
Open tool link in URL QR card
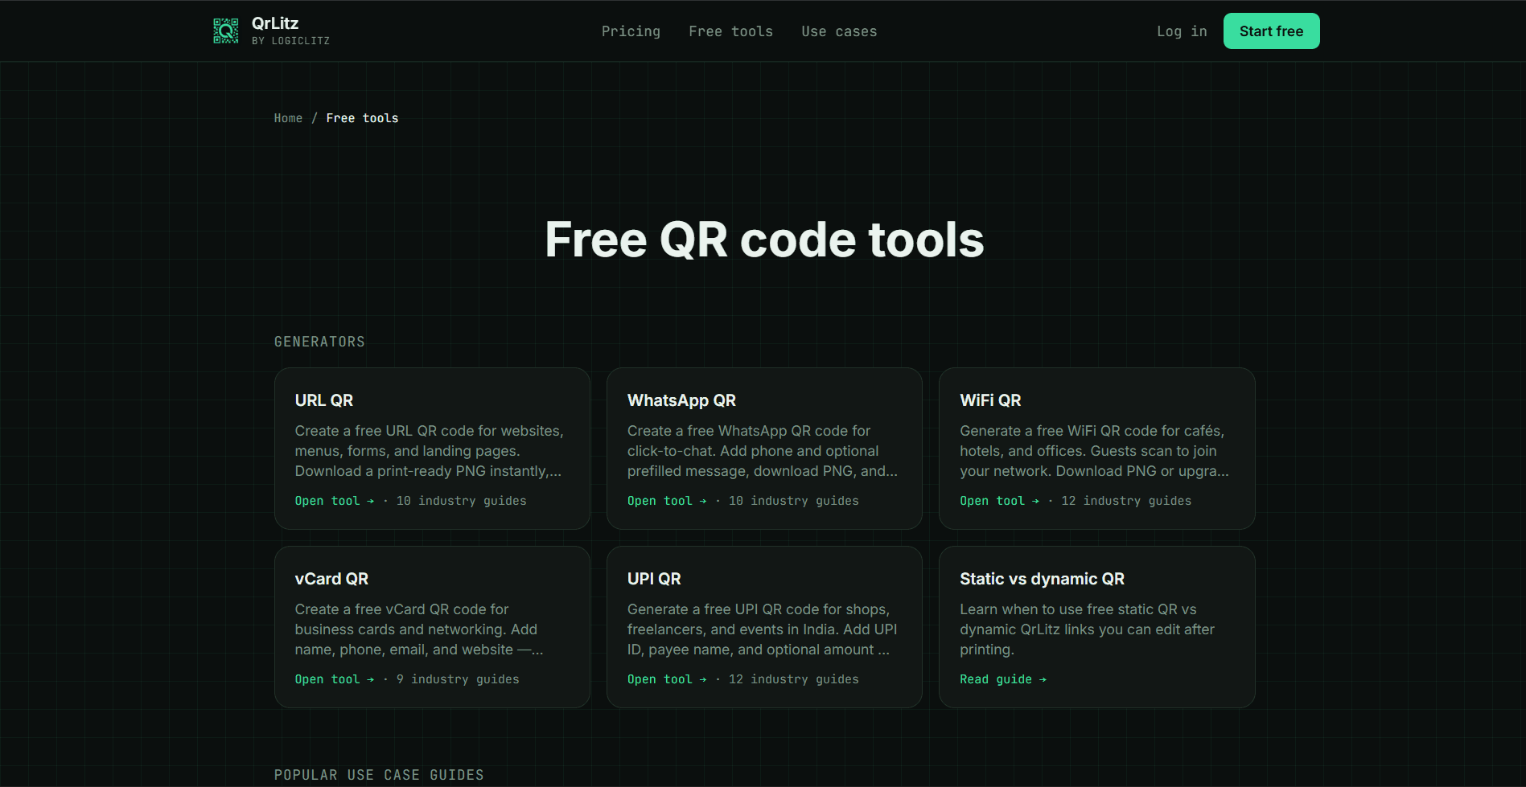(x=335, y=501)
